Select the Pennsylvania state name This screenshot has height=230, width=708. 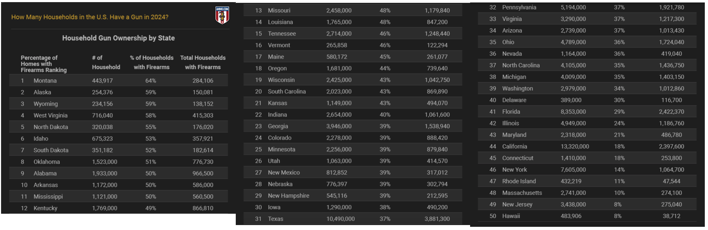(x=519, y=7)
